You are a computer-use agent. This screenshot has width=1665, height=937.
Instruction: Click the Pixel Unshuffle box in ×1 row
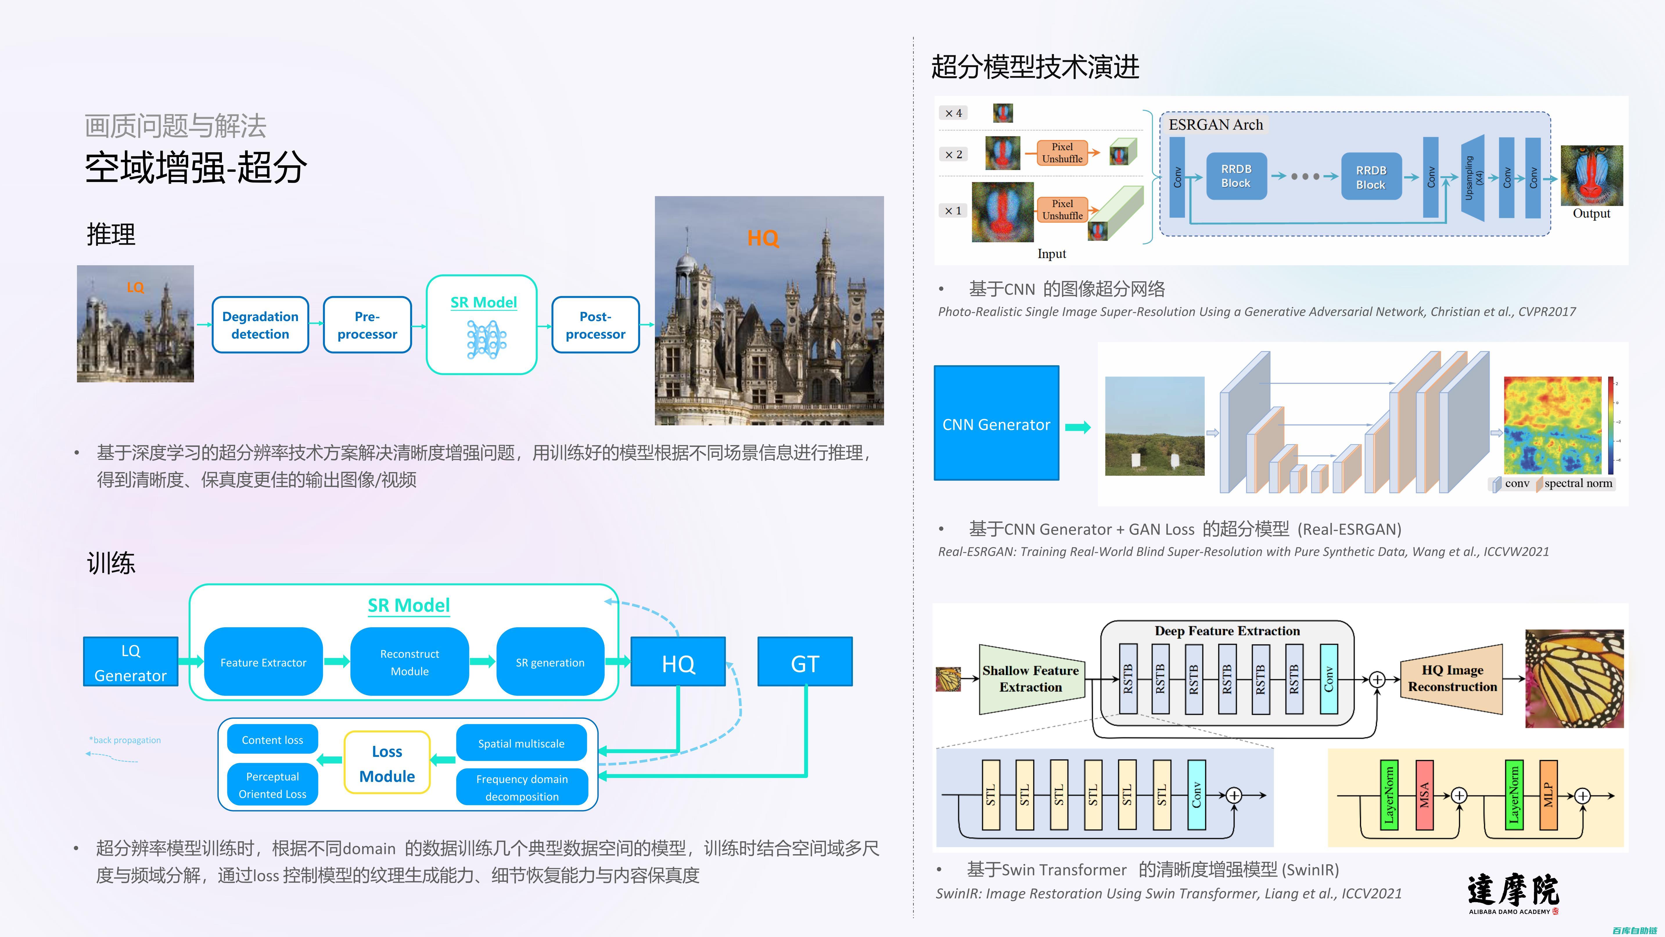(x=1062, y=209)
